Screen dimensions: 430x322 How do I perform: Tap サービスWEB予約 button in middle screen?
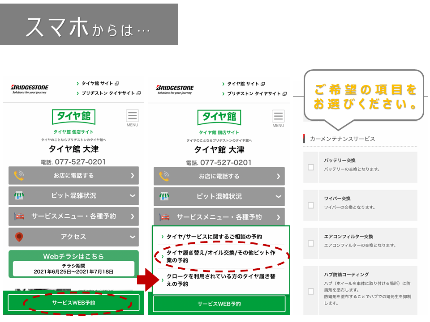219,304
